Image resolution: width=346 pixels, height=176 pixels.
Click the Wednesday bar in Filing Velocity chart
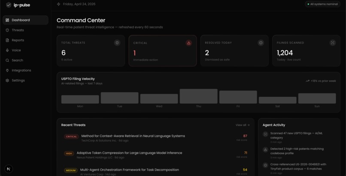[159, 99]
